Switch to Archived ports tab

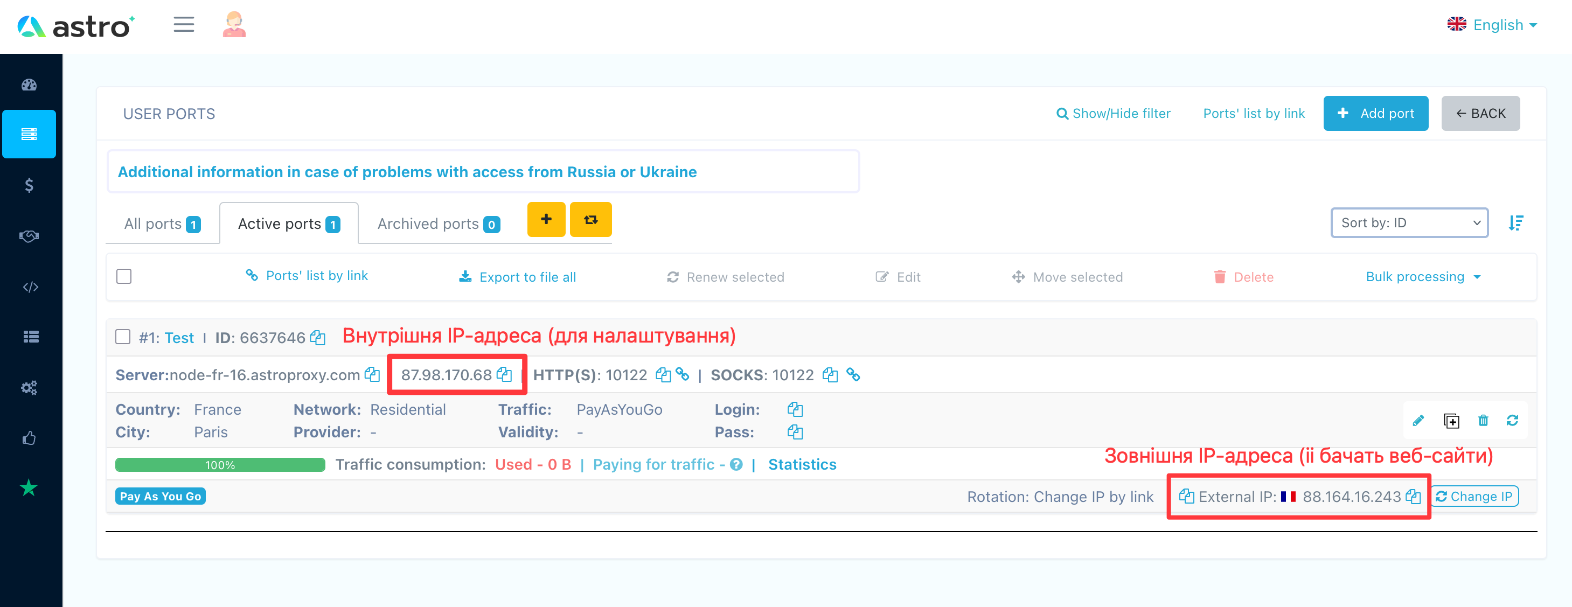(x=439, y=224)
